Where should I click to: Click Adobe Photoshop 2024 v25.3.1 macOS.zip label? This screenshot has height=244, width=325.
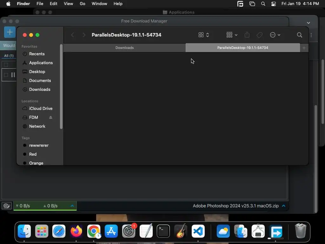point(236,206)
